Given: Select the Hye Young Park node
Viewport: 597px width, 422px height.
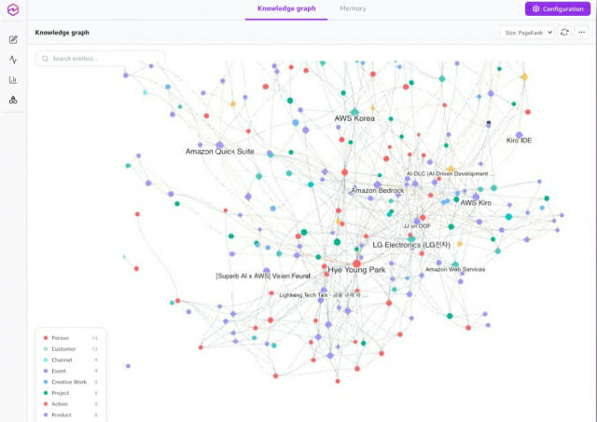Looking at the screenshot, I should click(x=356, y=264).
